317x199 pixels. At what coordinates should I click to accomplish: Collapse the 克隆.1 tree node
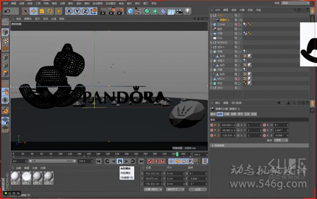[211, 61]
